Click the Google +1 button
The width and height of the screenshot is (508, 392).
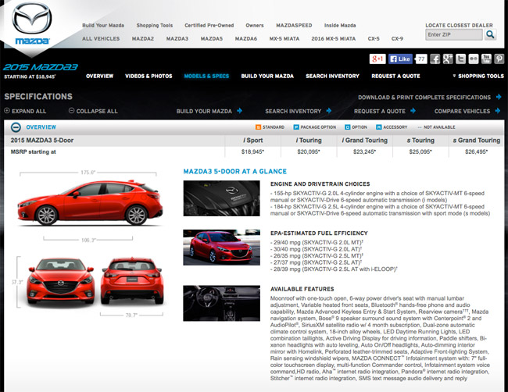click(x=377, y=59)
